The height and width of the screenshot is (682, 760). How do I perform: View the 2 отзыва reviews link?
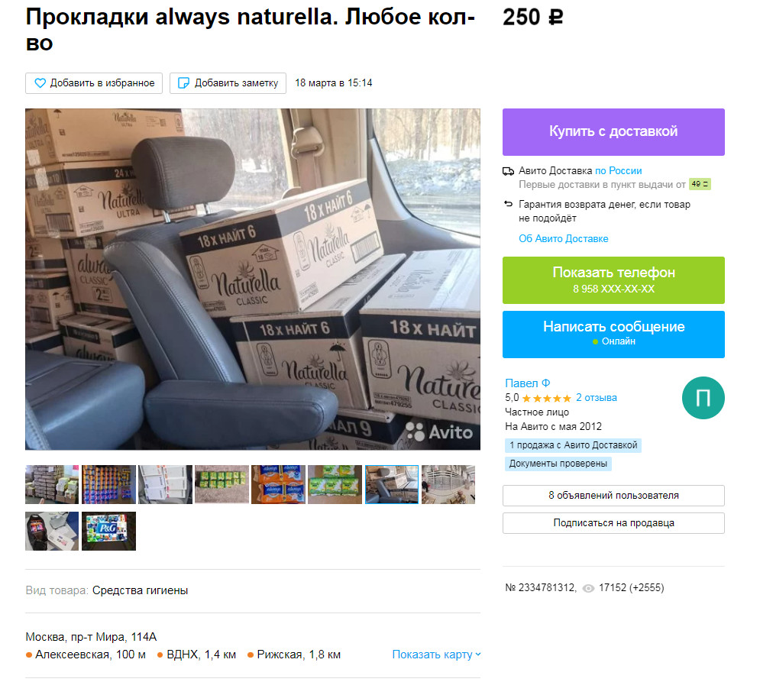597,397
